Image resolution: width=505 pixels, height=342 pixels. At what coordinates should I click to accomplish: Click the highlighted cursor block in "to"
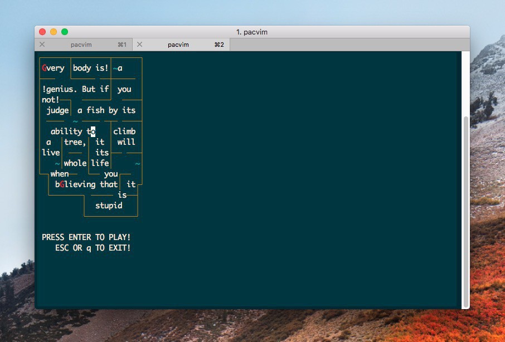(x=93, y=131)
